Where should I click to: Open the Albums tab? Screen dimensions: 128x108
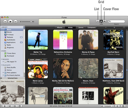(60, 28)
